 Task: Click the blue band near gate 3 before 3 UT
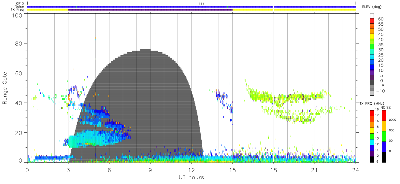[x=51, y=158]
